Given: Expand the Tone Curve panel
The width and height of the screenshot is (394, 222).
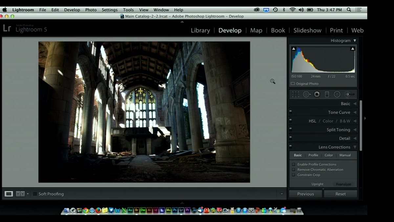Looking at the screenshot, I should pyautogui.click(x=355, y=112).
